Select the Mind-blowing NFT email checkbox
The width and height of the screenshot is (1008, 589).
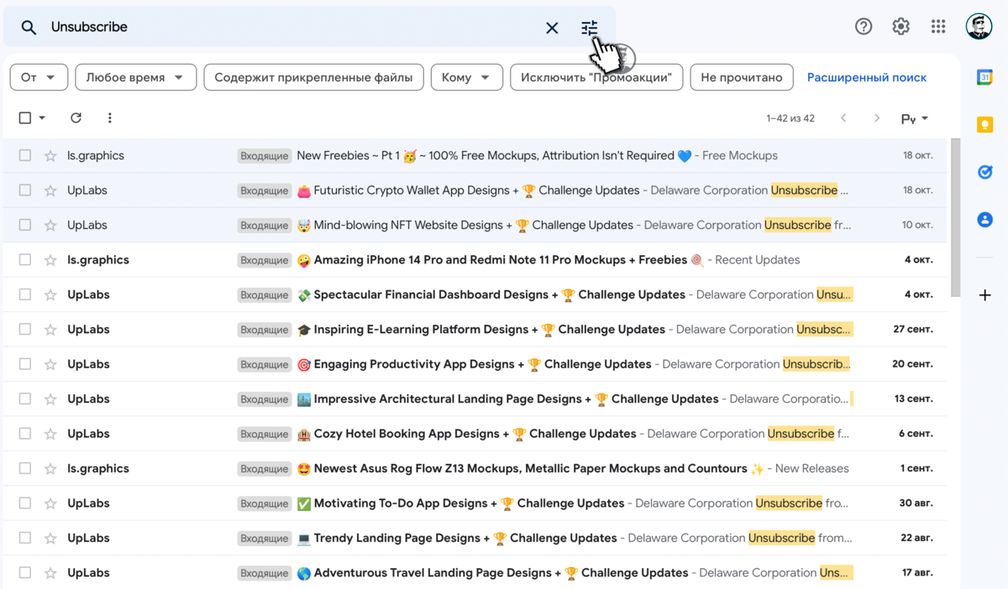click(x=25, y=225)
